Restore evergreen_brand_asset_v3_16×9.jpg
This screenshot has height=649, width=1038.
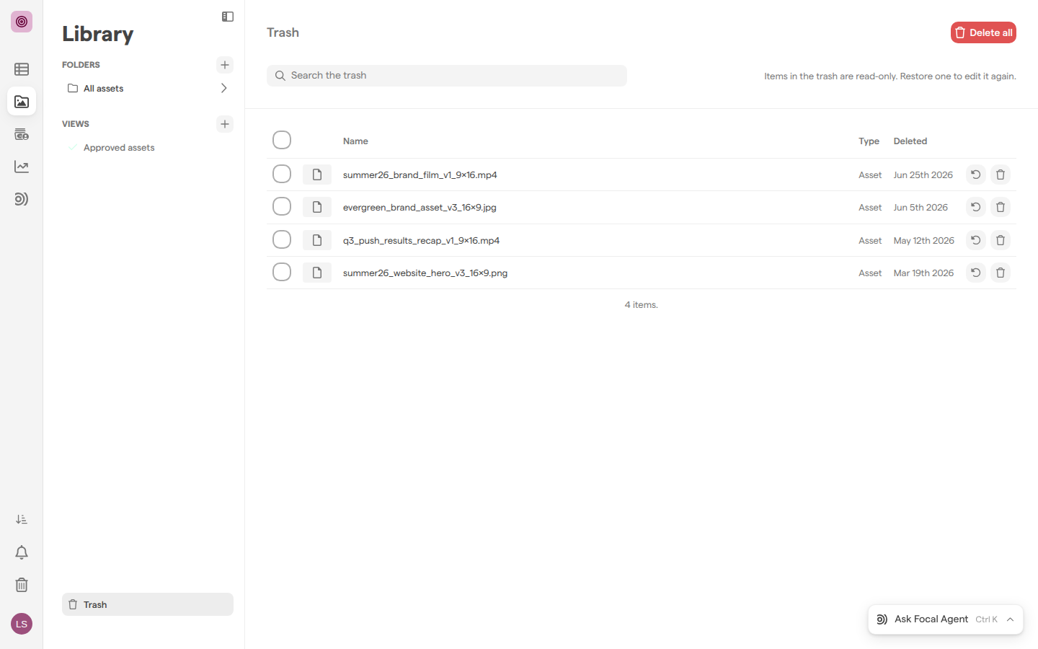(975, 207)
